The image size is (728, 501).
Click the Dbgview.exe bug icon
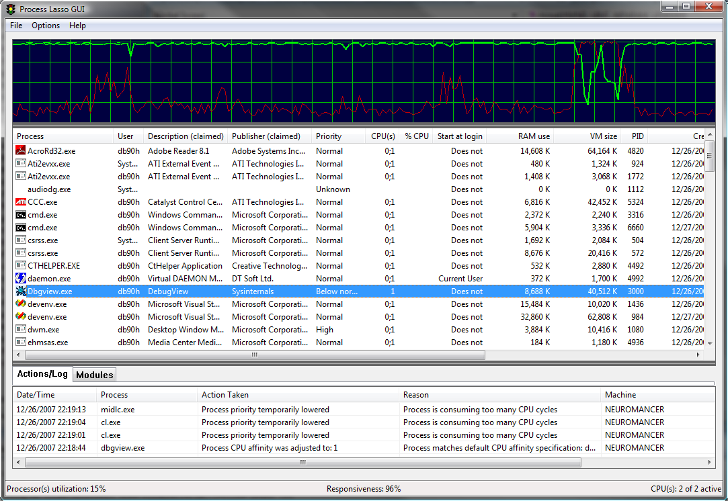pyautogui.click(x=20, y=291)
